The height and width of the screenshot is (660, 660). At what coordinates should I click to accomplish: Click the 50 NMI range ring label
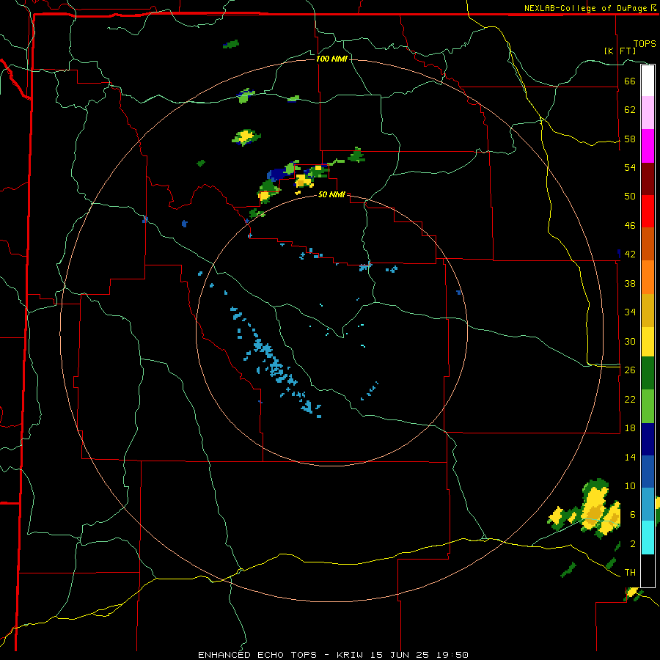click(331, 194)
